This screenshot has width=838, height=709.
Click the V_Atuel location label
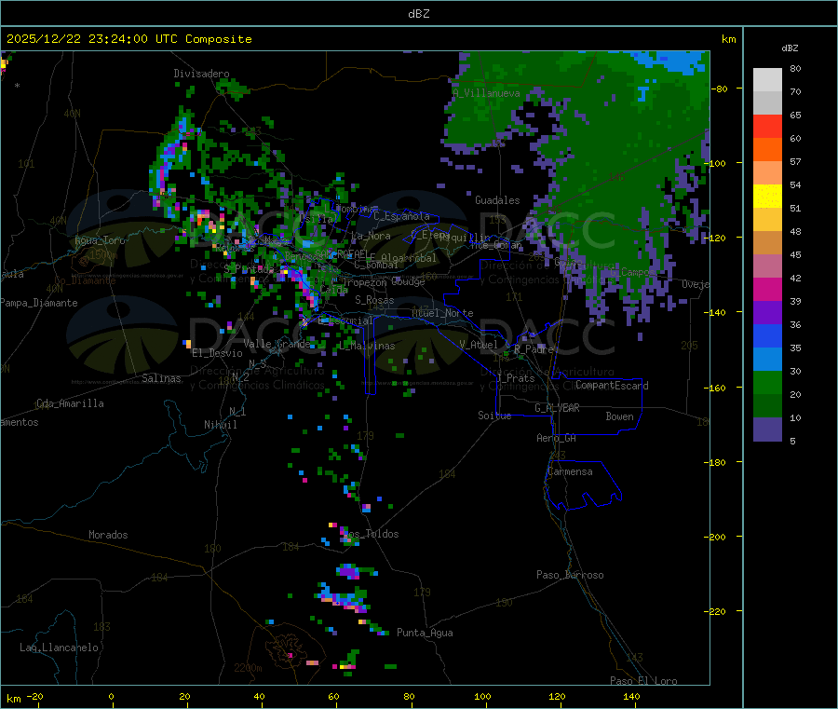tap(479, 345)
